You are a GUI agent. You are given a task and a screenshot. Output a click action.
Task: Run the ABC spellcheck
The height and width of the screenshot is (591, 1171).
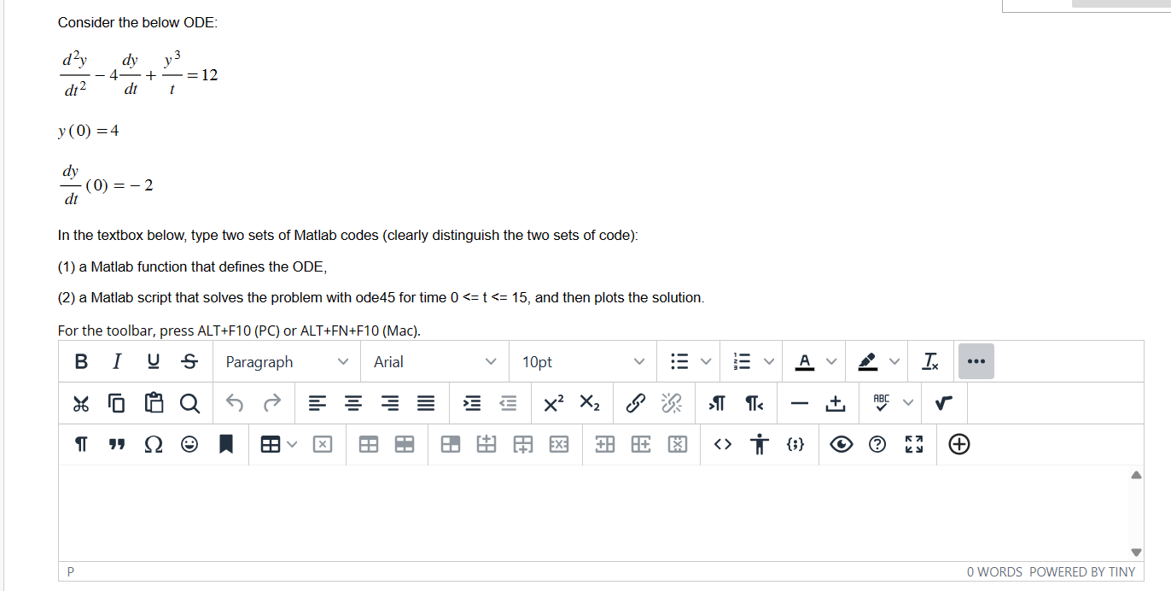[880, 403]
